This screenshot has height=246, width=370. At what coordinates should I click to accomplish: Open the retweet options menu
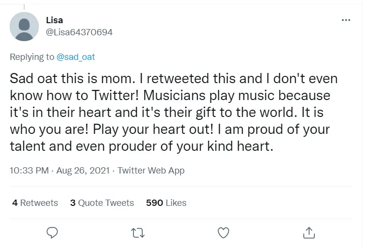pos(138,233)
